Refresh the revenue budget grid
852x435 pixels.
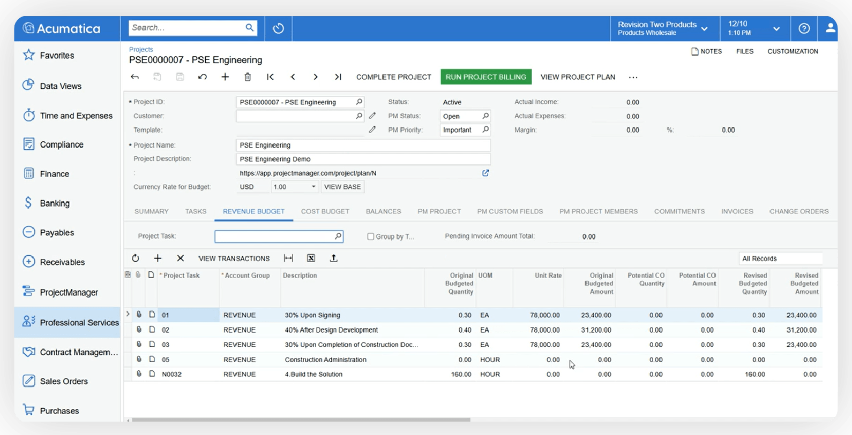[x=136, y=258]
